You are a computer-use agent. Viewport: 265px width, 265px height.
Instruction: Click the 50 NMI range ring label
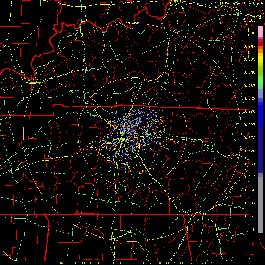132,78
